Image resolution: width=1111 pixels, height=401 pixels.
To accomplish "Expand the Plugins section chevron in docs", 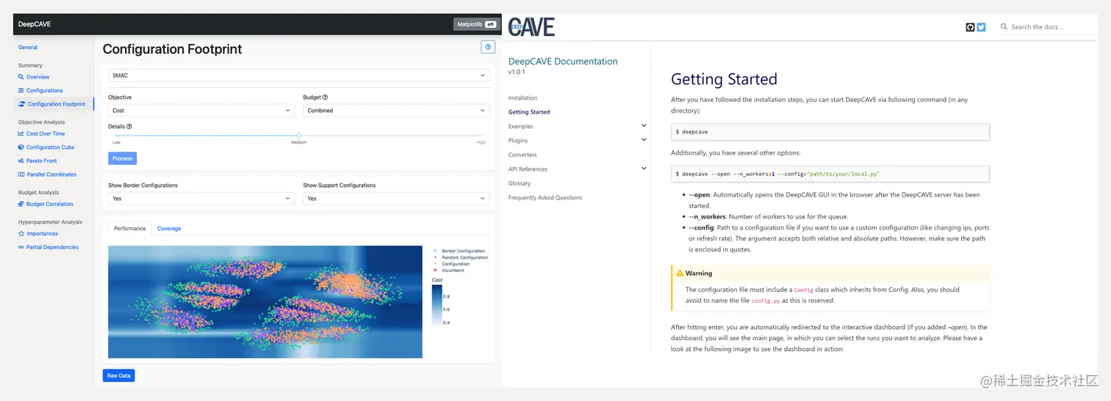I will (644, 140).
